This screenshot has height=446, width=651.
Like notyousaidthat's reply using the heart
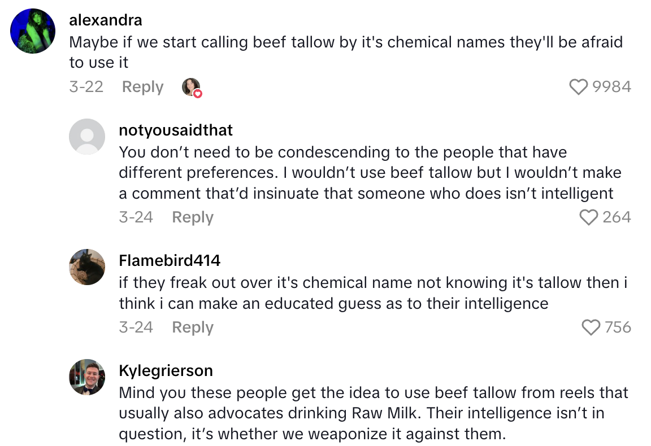click(589, 217)
